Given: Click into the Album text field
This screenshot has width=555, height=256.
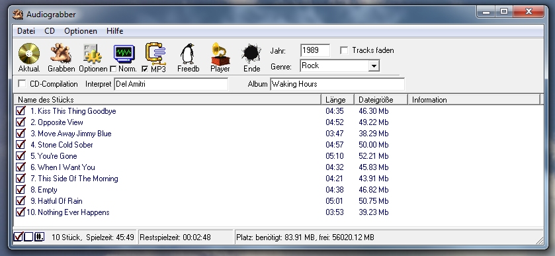Looking at the screenshot, I should [337, 84].
